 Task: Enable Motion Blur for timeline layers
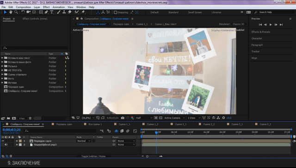[128, 131]
